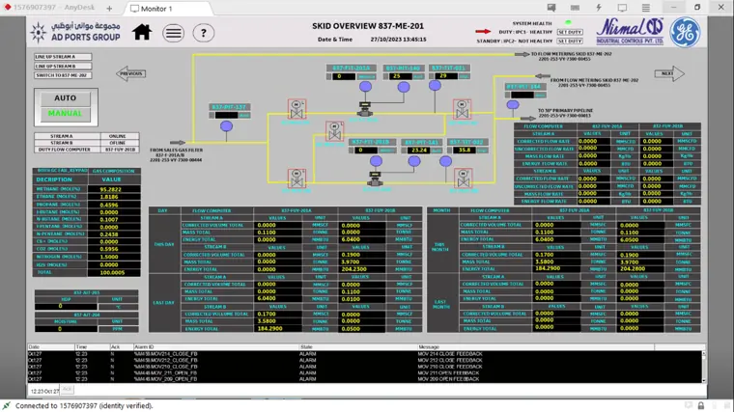Click the Ack button under alarm list

pyautogui.click(x=67, y=389)
